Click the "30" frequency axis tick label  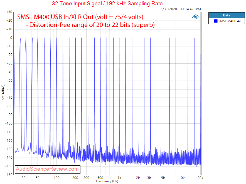(24, 178)
